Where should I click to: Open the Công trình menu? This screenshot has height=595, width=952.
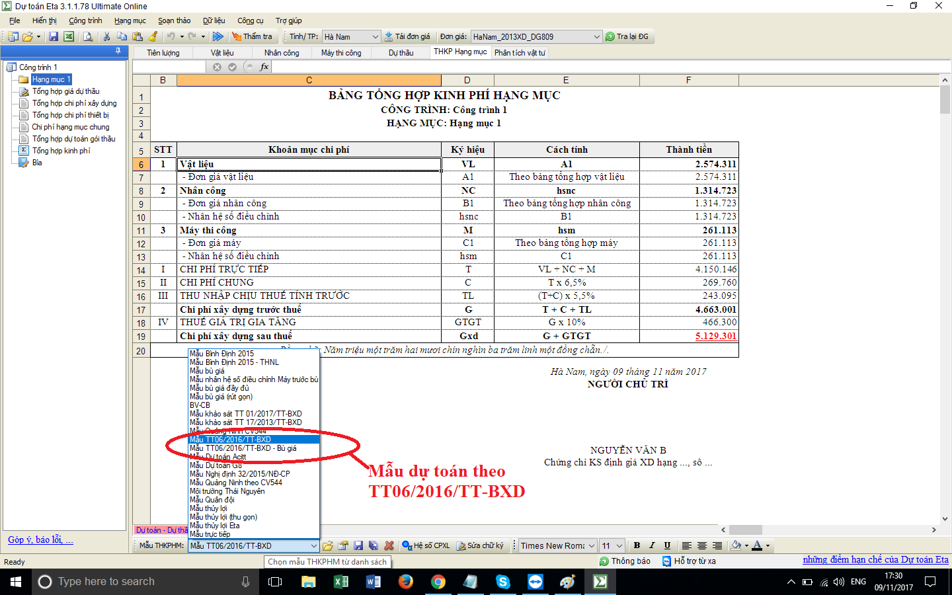tap(85, 20)
